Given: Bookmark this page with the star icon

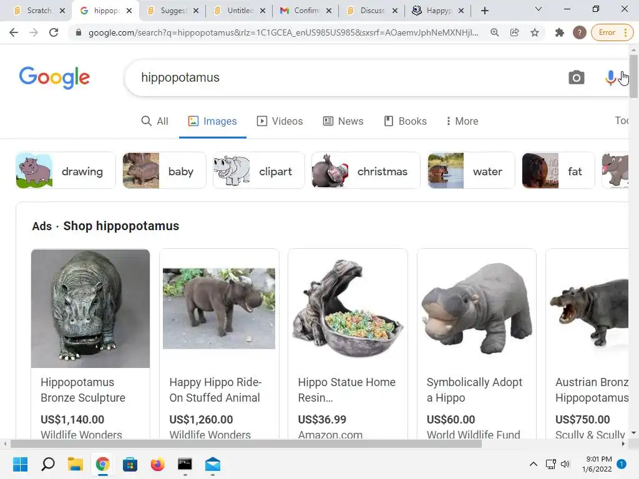Looking at the screenshot, I should tap(535, 32).
